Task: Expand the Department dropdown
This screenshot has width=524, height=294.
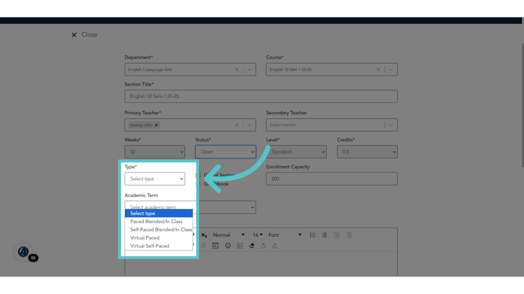Action: point(249,69)
